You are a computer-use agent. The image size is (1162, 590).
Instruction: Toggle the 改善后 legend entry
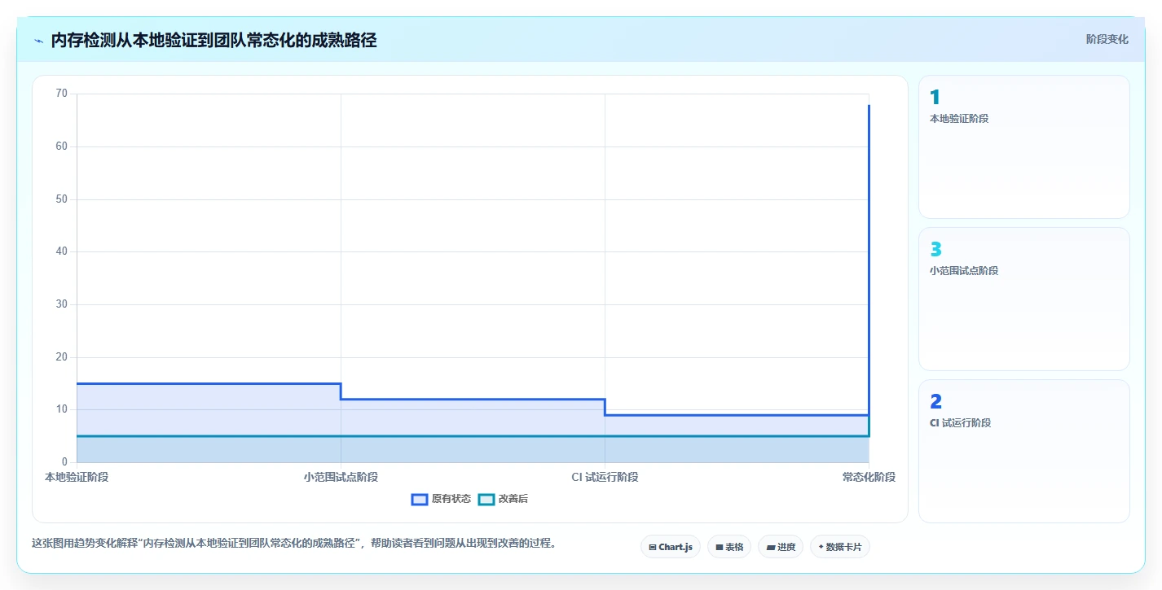coord(503,499)
